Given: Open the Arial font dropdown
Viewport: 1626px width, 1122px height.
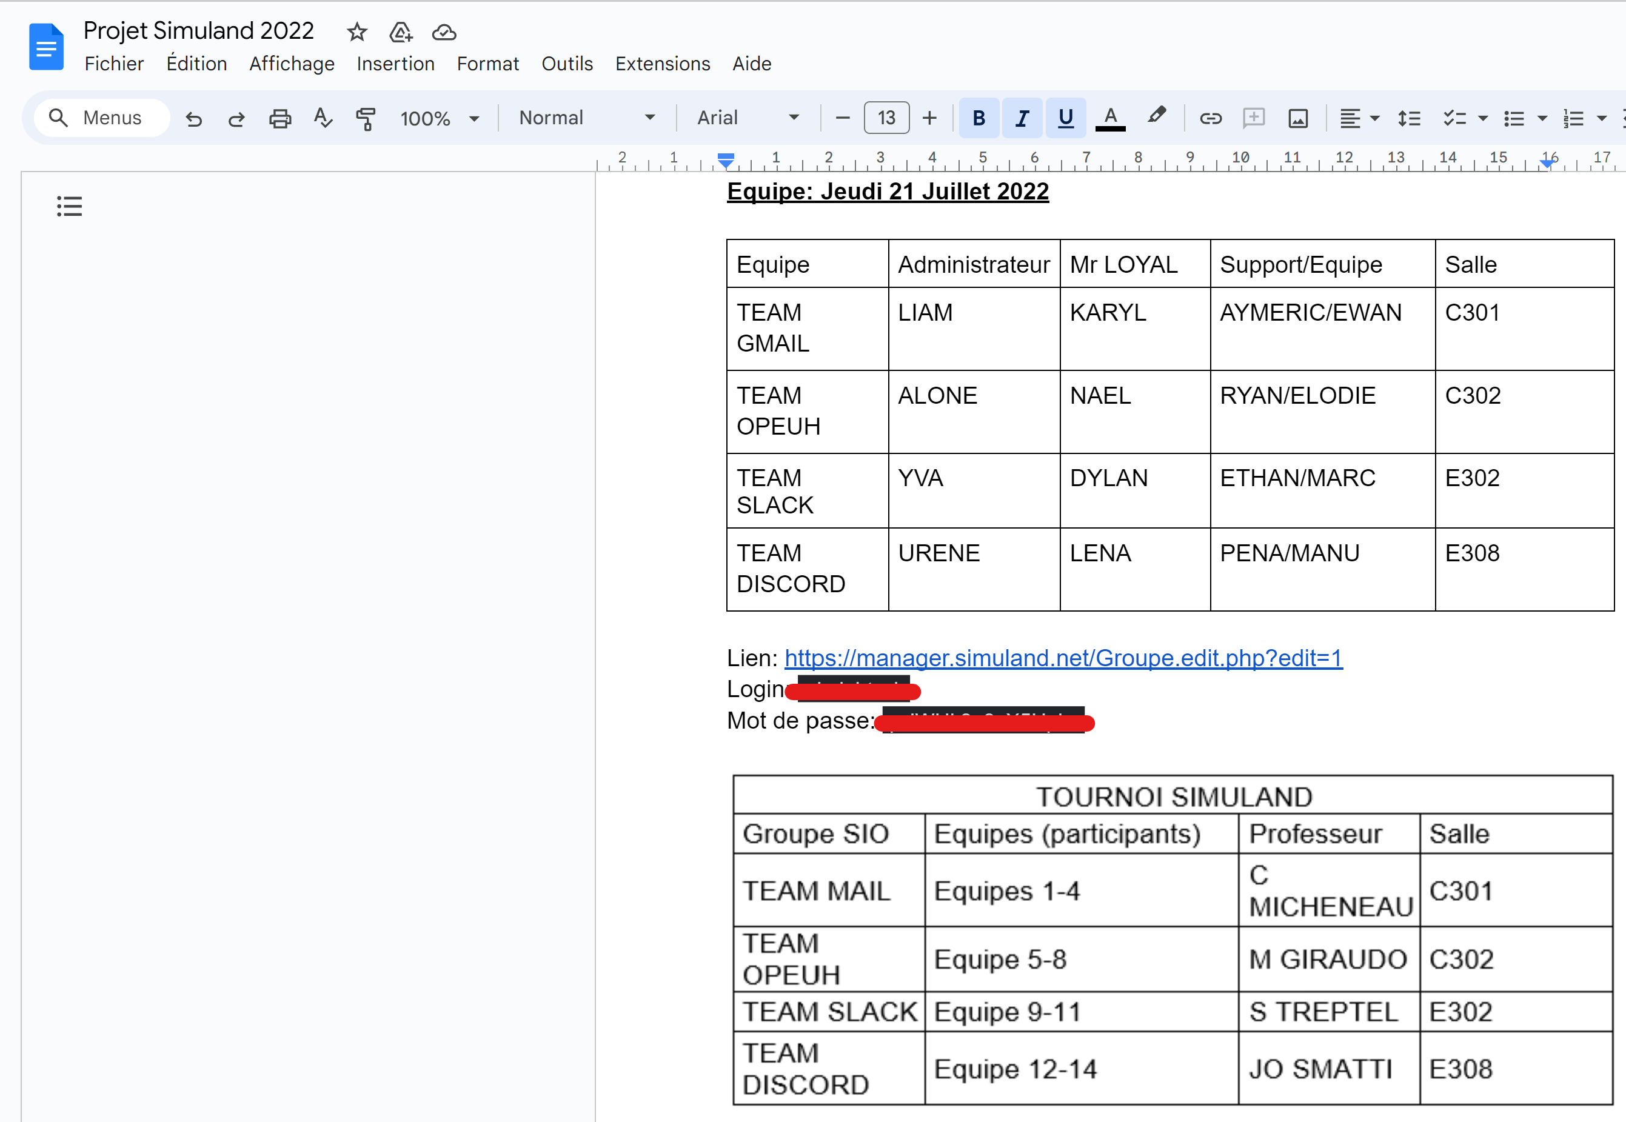Looking at the screenshot, I should coord(748,118).
